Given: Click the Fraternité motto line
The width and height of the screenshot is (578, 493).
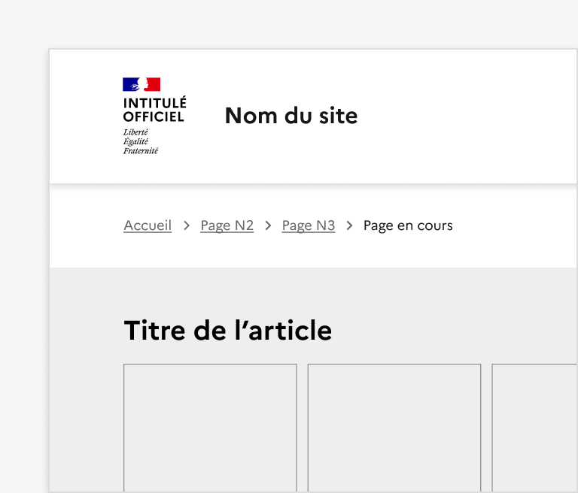Looking at the screenshot, I should (141, 150).
